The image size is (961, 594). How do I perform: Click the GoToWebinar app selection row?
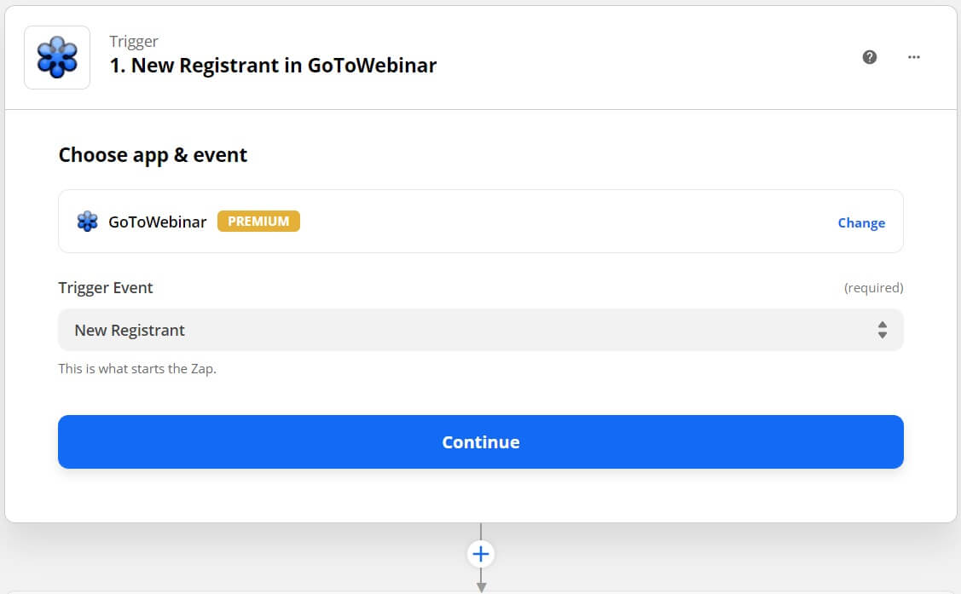(481, 221)
